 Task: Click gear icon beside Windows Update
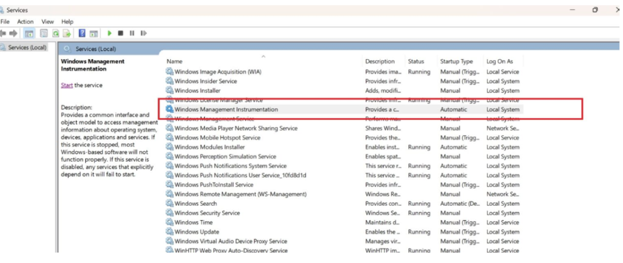(x=169, y=232)
